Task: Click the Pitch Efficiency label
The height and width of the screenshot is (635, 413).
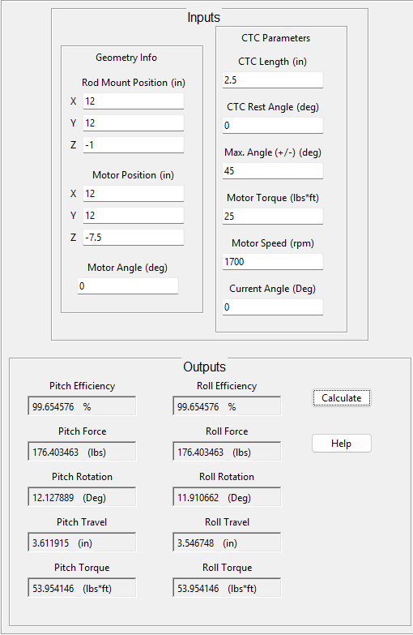Action: (82, 386)
